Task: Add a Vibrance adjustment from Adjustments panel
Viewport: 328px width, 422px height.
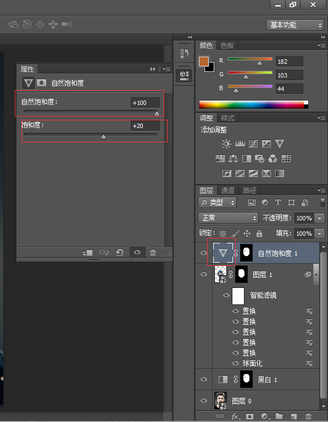Action: pyautogui.click(x=280, y=143)
